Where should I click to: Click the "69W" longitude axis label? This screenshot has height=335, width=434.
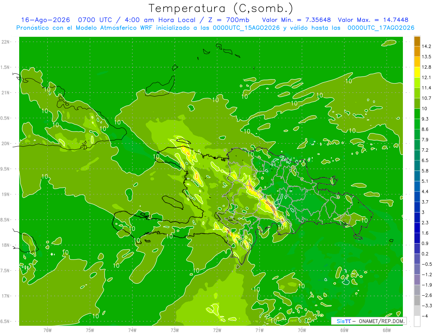(x=344, y=330)
